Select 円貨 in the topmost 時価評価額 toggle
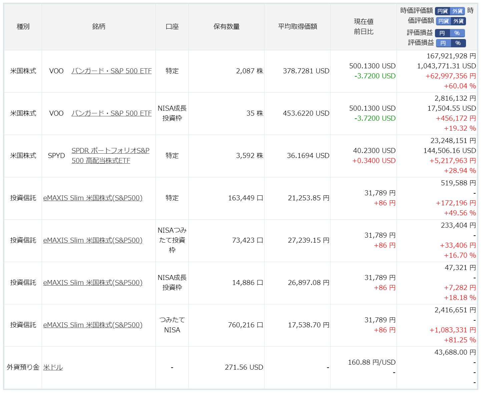The height and width of the screenshot is (393, 482). click(442, 11)
